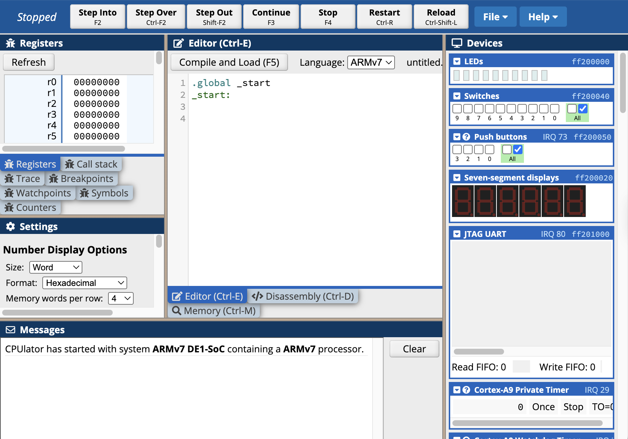Check push button 0 checkbox
Image resolution: width=628 pixels, height=439 pixels.
click(489, 149)
